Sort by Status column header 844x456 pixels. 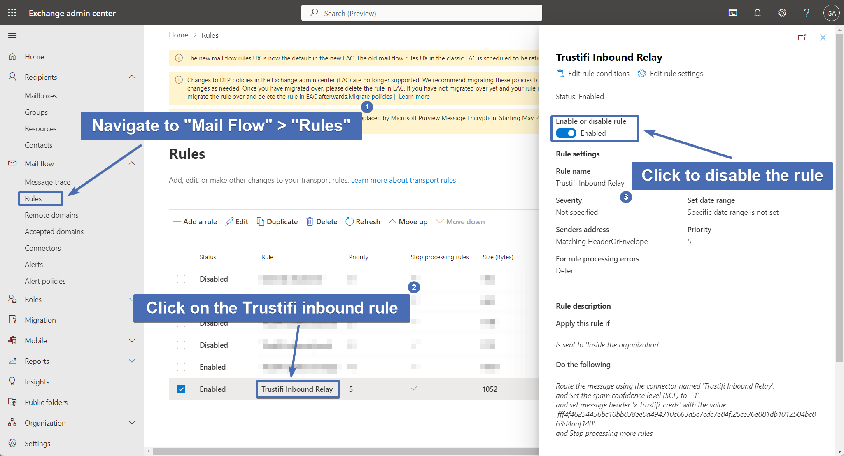pyautogui.click(x=208, y=257)
